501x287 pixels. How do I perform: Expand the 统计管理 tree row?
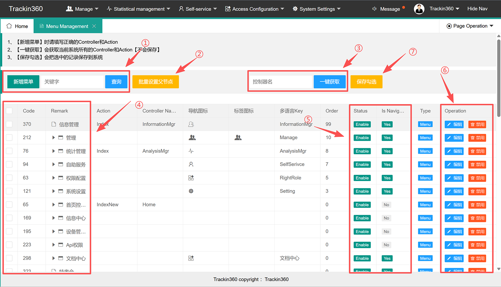coord(54,151)
